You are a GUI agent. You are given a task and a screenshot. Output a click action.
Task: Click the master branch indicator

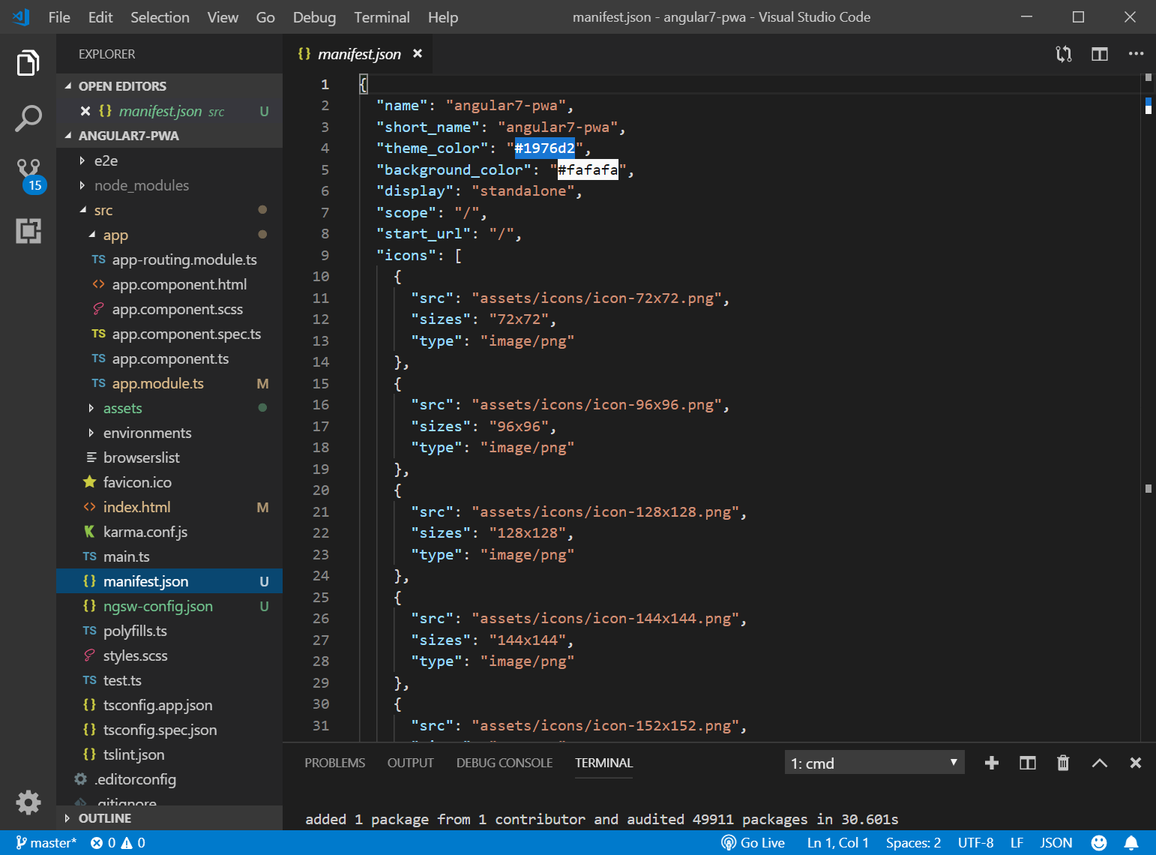point(46,843)
